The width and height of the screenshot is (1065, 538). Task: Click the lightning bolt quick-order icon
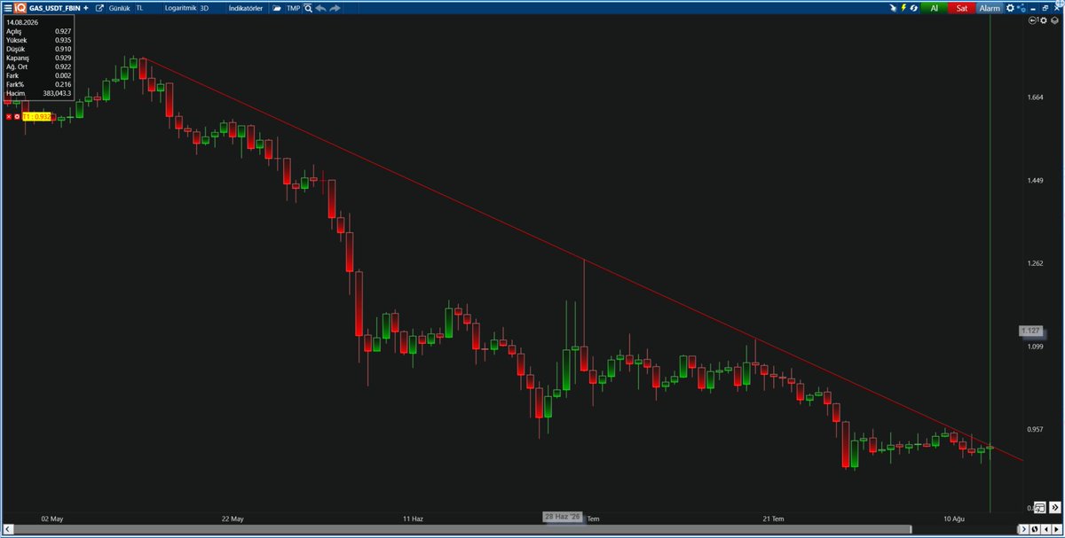(x=903, y=8)
